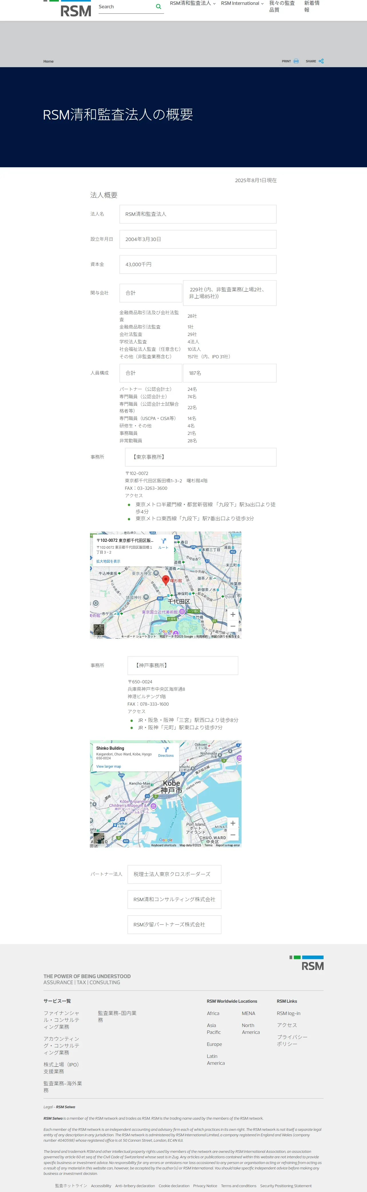
Task: Click the RSM logo in header
Action: tap(67, 8)
